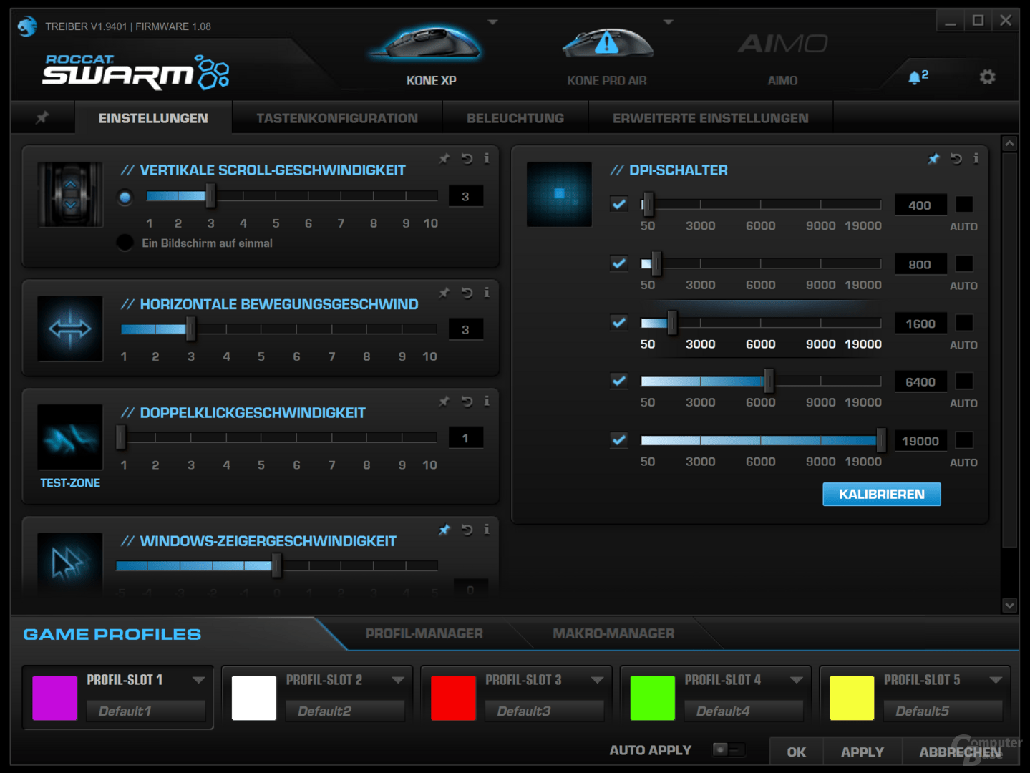
Task: Switch to the Einstellungen tab
Action: 153,118
